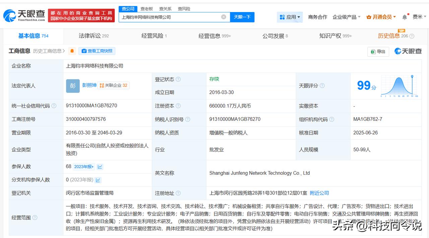The width and height of the screenshot is (429, 238).
Task: Open legal representative 彭照坤 link
Action: [89, 85]
